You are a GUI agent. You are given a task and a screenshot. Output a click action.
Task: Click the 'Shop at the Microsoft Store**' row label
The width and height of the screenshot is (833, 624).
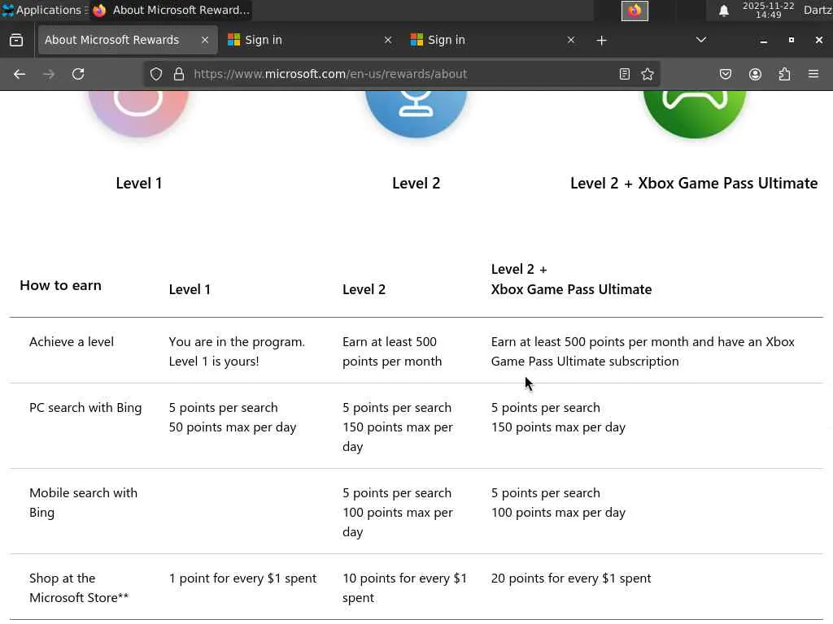(79, 588)
